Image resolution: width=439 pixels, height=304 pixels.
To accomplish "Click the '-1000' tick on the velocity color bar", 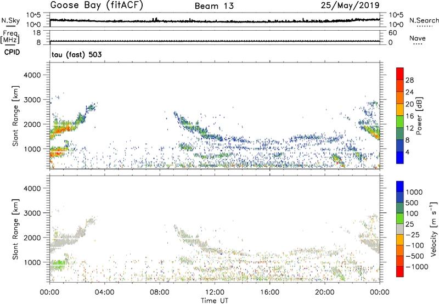I will [x=417, y=267].
